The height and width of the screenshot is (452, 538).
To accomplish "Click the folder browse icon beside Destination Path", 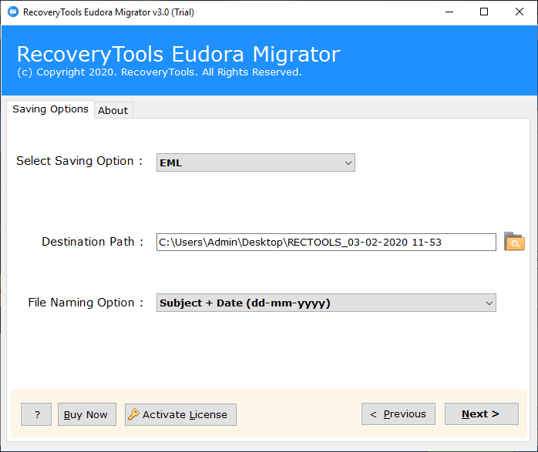I will point(514,242).
